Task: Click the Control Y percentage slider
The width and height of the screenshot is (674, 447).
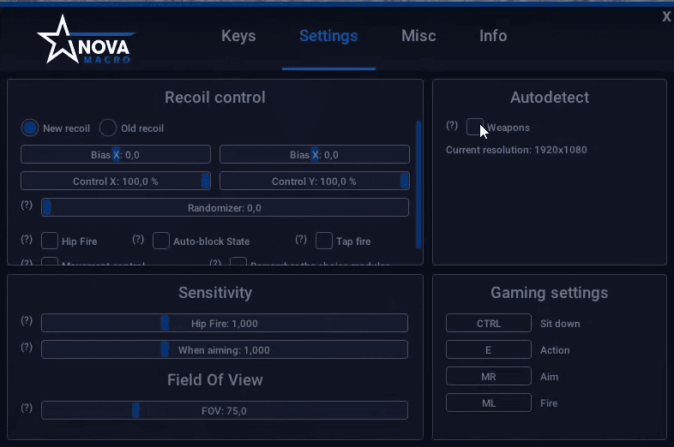Action: click(314, 182)
